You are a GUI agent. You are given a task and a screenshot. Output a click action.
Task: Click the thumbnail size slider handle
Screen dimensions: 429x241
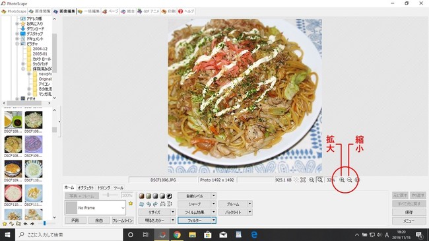pyautogui.click(x=45, y=223)
